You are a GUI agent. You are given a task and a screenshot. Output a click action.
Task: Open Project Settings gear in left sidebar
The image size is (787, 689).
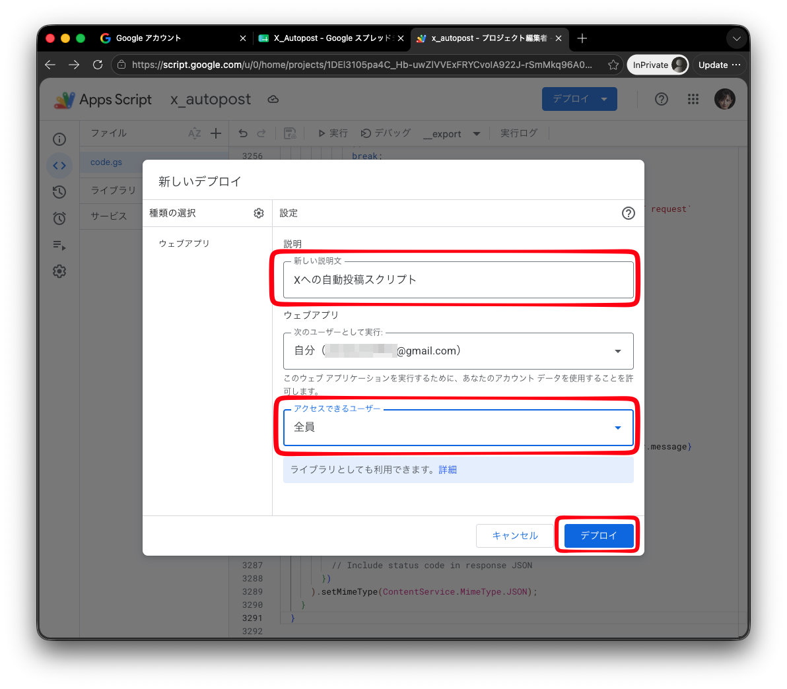(x=59, y=271)
